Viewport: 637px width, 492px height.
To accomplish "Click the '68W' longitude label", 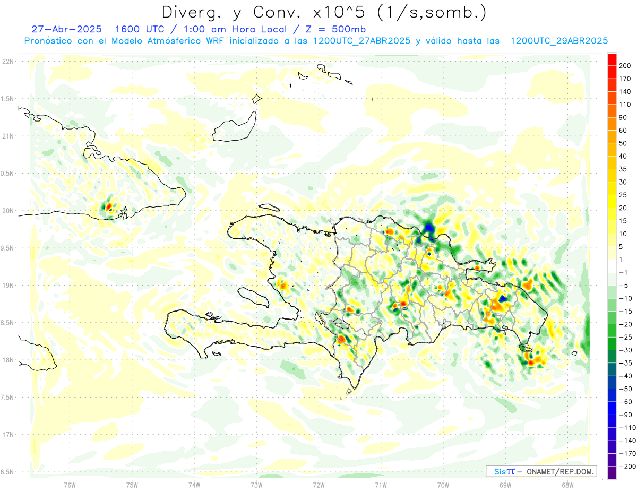I will coord(567,485).
